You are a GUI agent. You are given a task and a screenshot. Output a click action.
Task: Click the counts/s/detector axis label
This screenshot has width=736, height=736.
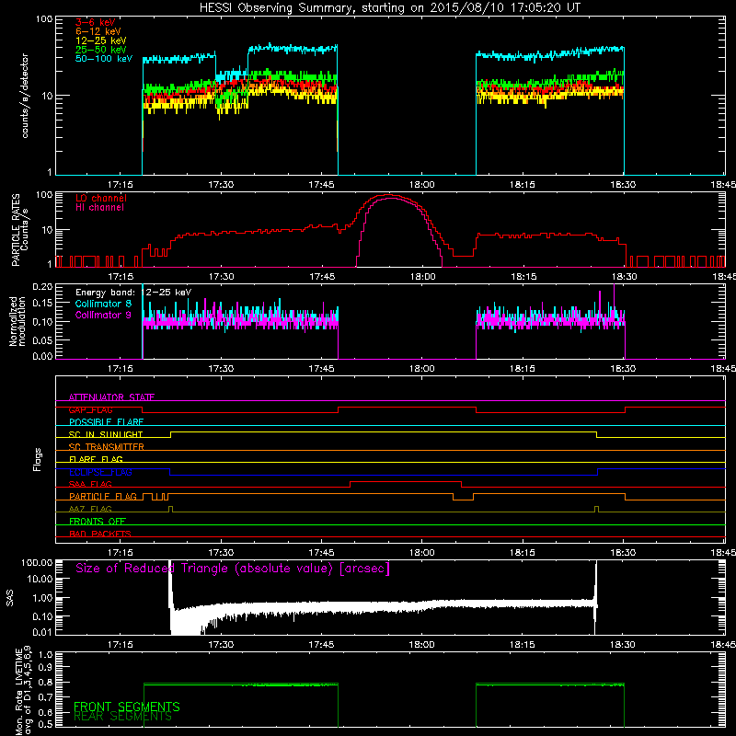tap(25, 96)
